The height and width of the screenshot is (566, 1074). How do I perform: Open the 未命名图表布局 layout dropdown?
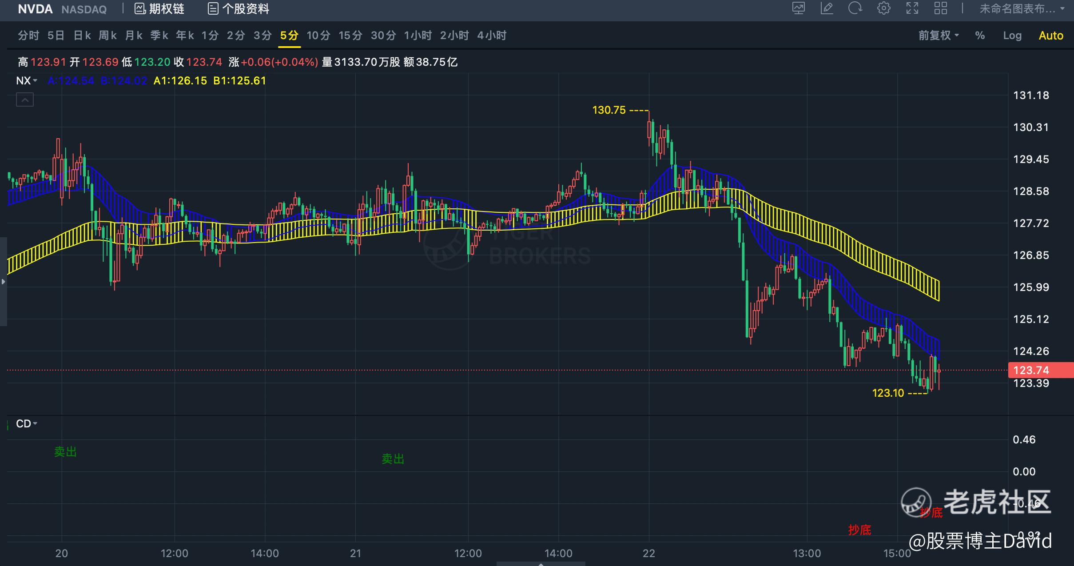click(1022, 9)
